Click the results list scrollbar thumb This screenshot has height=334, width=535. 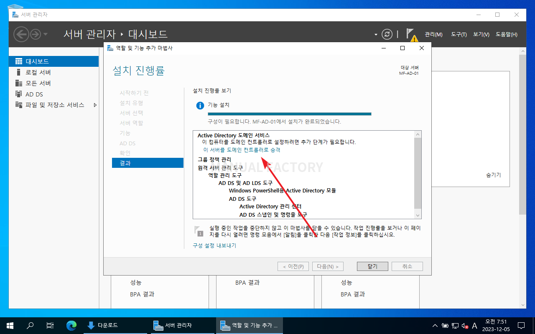(x=418, y=173)
